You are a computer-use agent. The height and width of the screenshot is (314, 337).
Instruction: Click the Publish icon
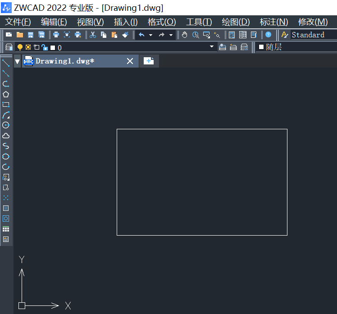point(78,35)
